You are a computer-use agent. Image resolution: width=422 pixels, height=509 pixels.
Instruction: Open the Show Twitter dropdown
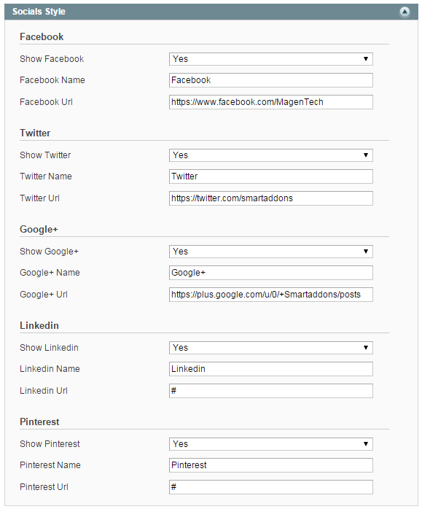(271, 155)
